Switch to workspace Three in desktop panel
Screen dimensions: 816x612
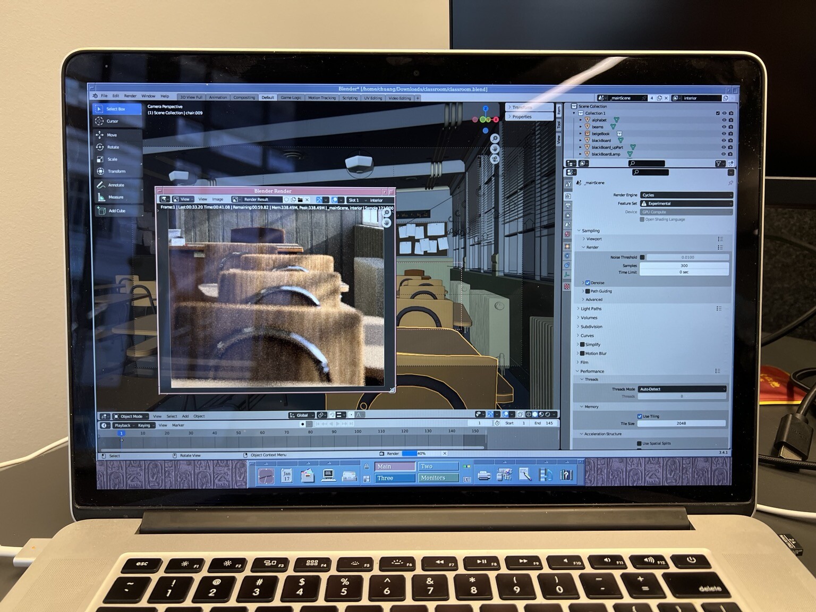395,478
